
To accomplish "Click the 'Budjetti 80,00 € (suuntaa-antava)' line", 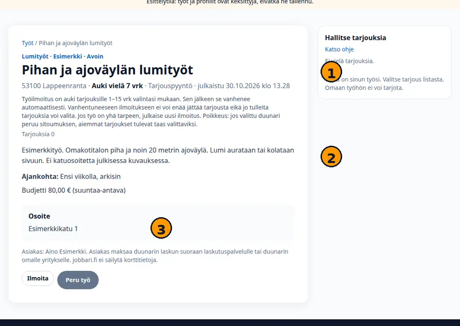I will pos(74,190).
